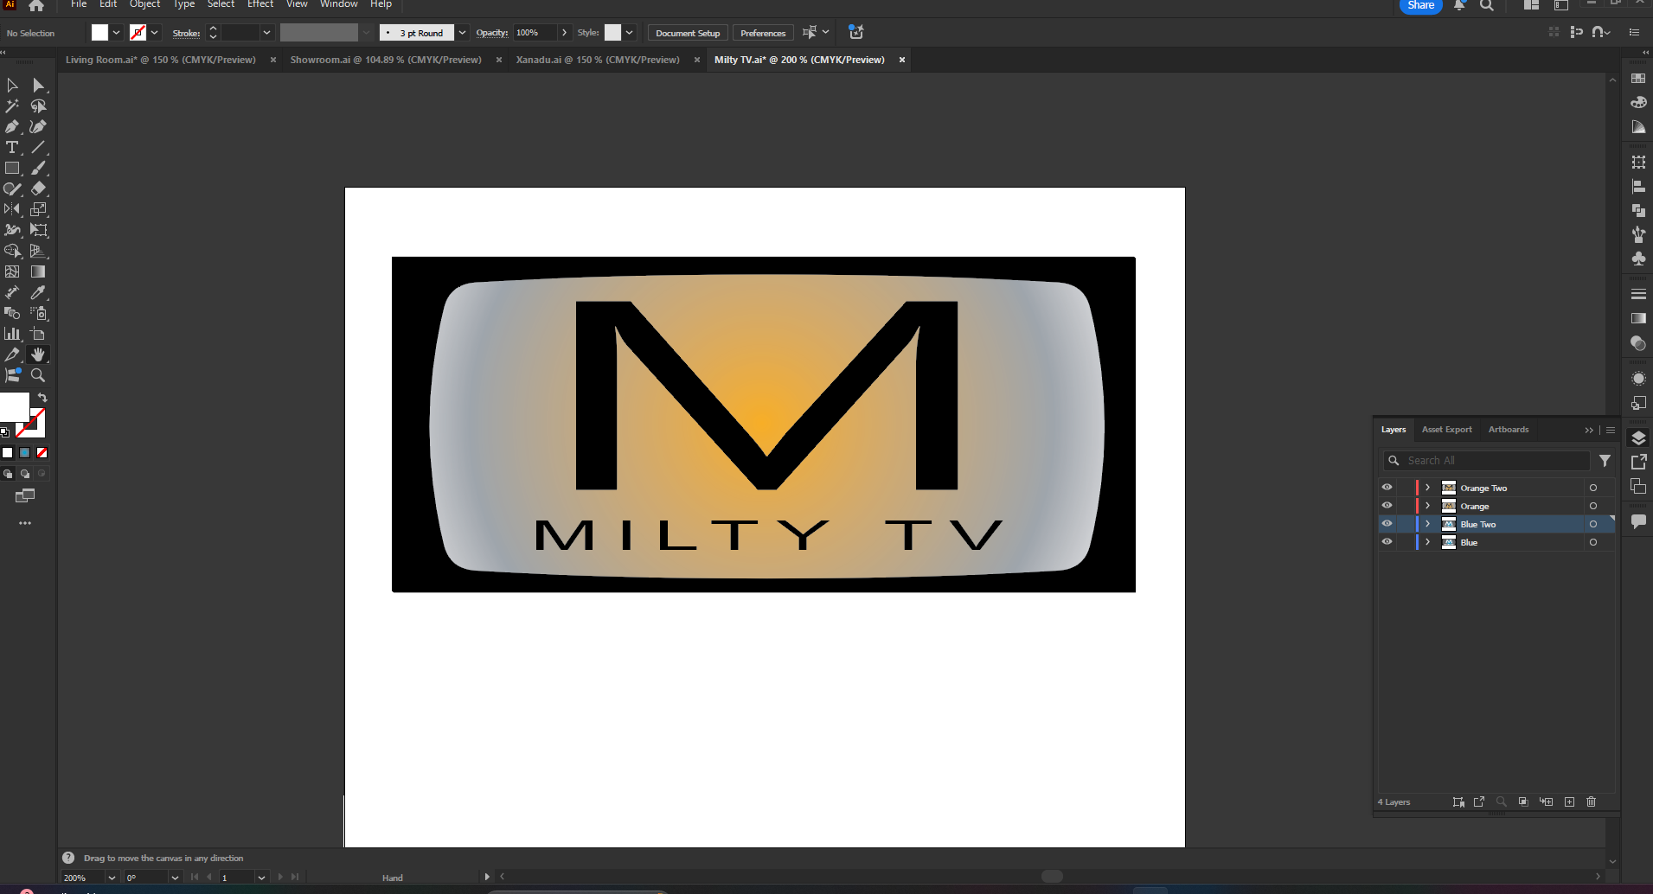The width and height of the screenshot is (1653, 894).
Task: Switch to Xanadu.ai document tab
Action: coord(598,60)
